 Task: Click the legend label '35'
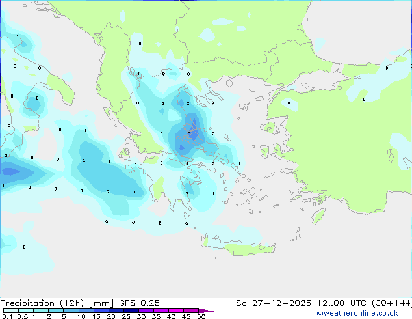[x=156, y=316]
